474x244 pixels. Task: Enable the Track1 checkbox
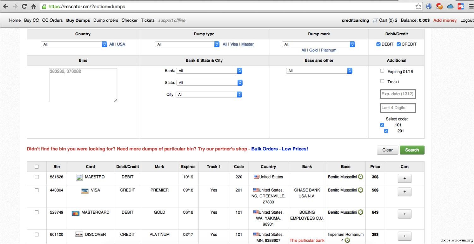point(382,81)
